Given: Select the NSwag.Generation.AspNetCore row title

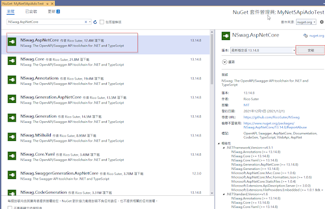Looking at the screenshot, I should (x=51, y=97).
